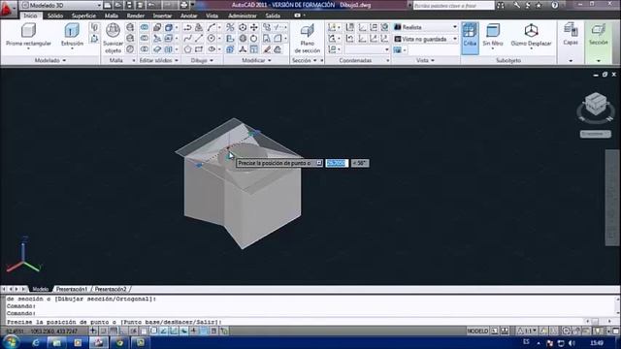The image size is (621, 349).
Task: Click the MODELO space button in status bar
Action: tap(477, 331)
